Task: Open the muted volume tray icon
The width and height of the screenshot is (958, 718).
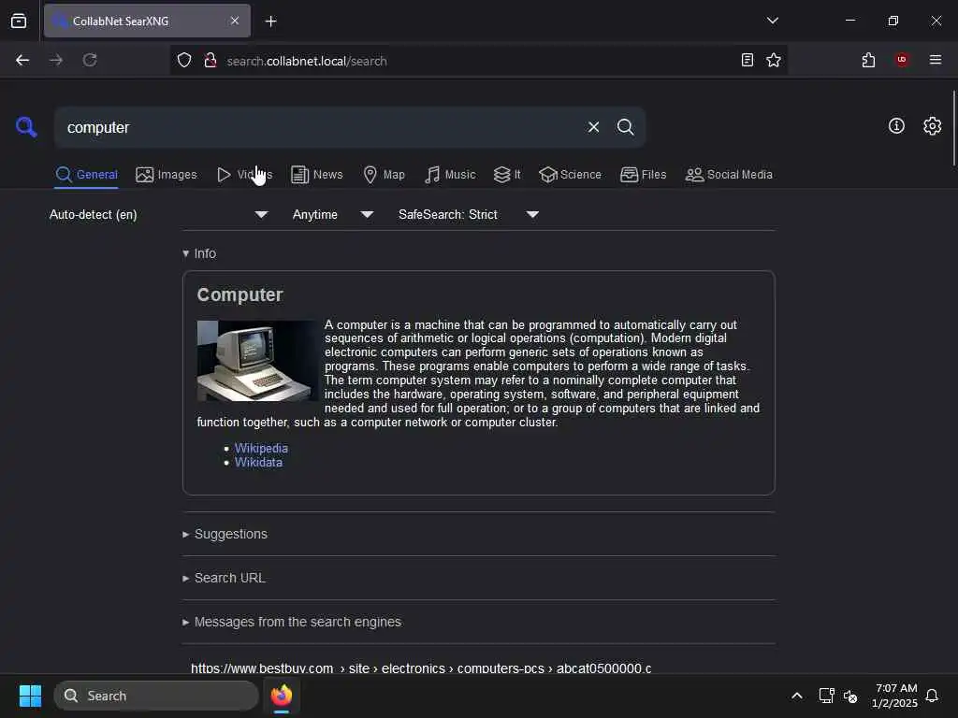Action: [849, 696]
